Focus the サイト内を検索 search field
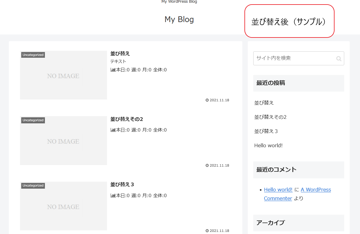 click(x=294, y=58)
